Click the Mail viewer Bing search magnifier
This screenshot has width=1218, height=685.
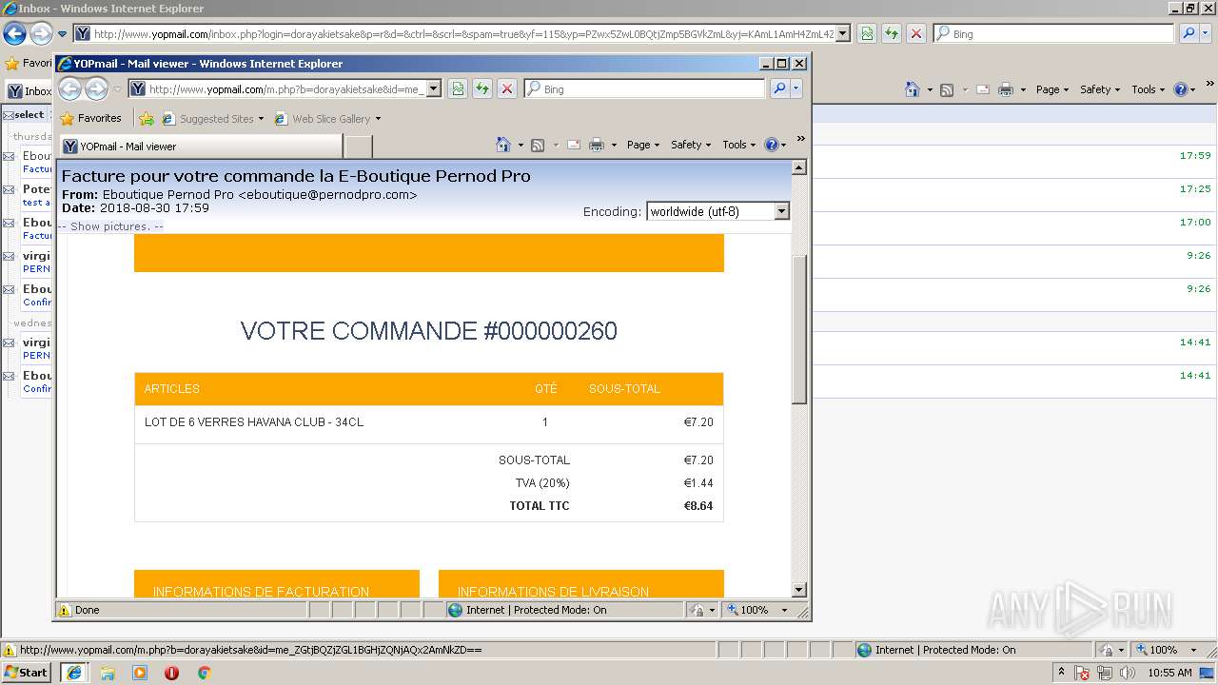[x=779, y=88]
